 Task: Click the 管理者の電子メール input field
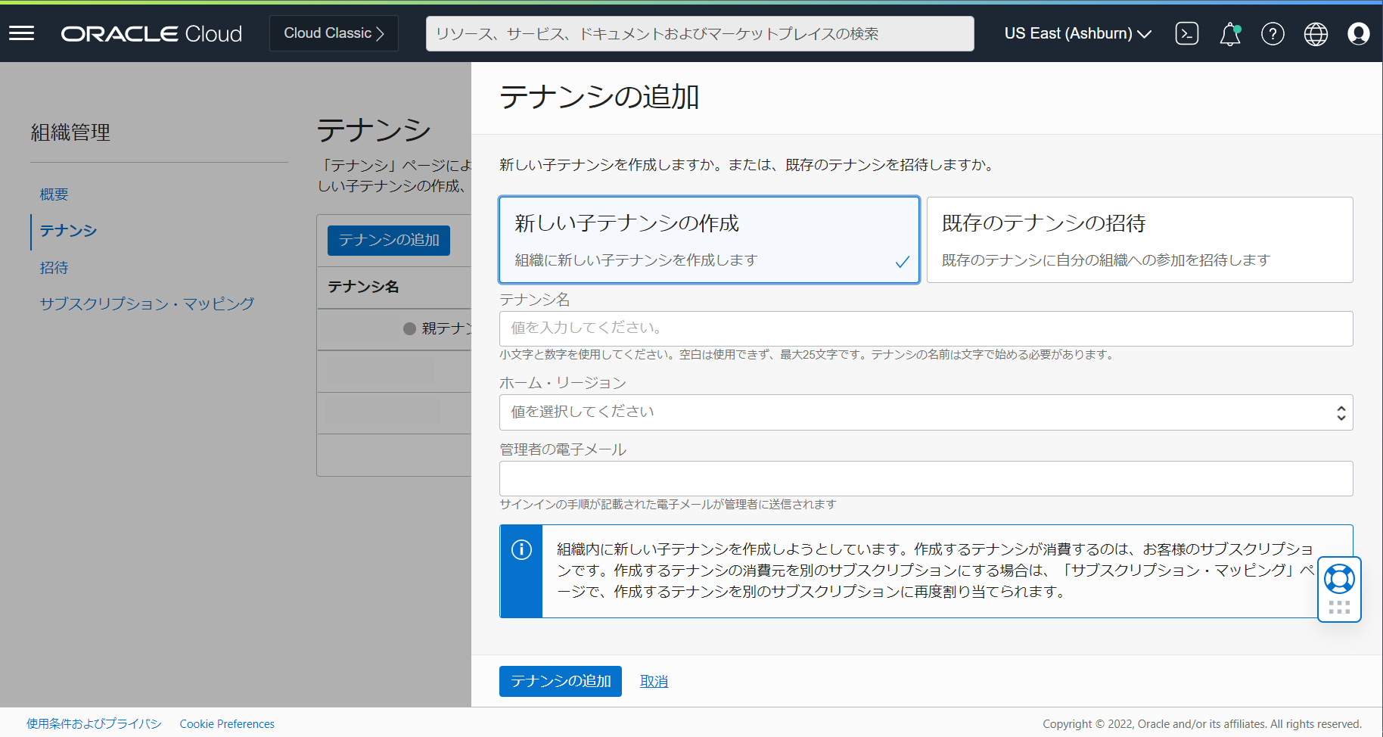coord(926,478)
